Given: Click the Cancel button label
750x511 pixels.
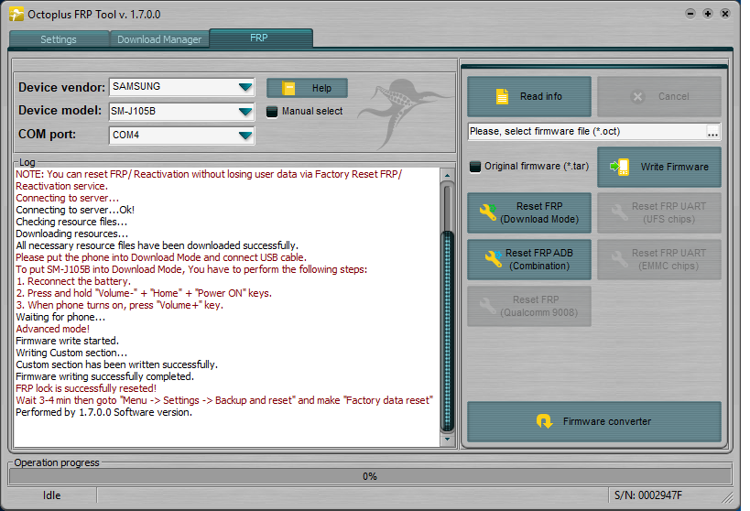Looking at the screenshot, I should (673, 97).
